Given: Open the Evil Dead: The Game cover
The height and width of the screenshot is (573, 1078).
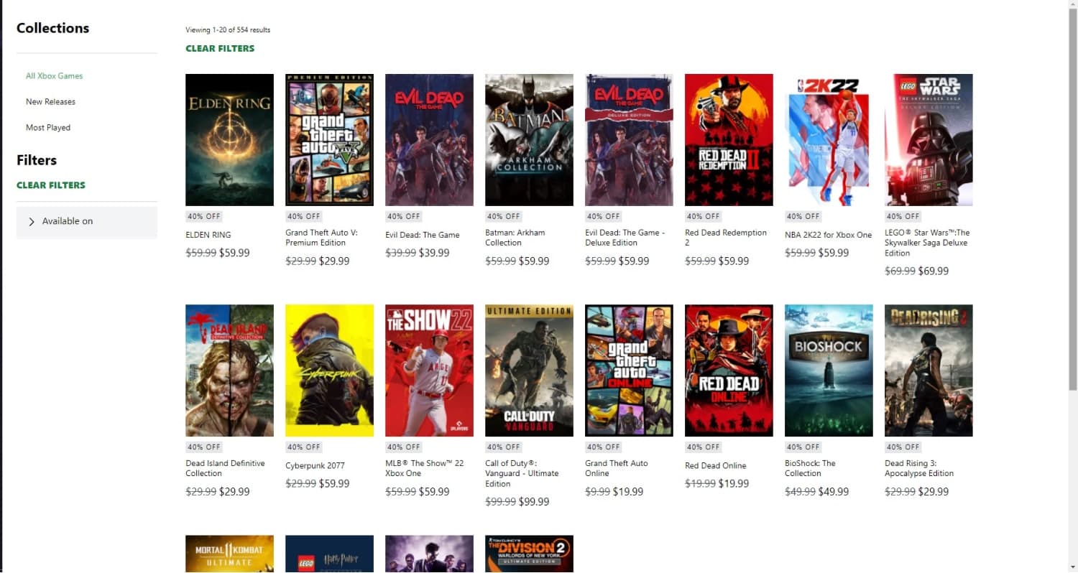Looking at the screenshot, I should click(x=429, y=140).
